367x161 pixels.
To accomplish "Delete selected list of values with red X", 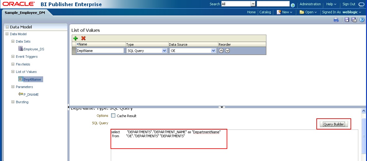I will tap(83, 38).
